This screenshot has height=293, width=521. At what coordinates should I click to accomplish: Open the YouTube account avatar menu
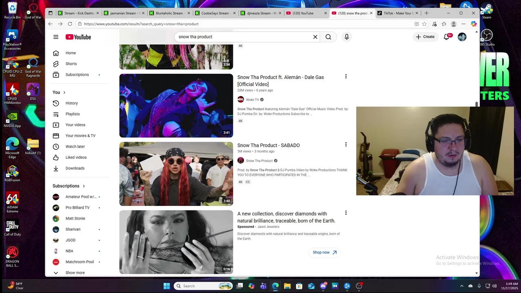click(x=462, y=37)
